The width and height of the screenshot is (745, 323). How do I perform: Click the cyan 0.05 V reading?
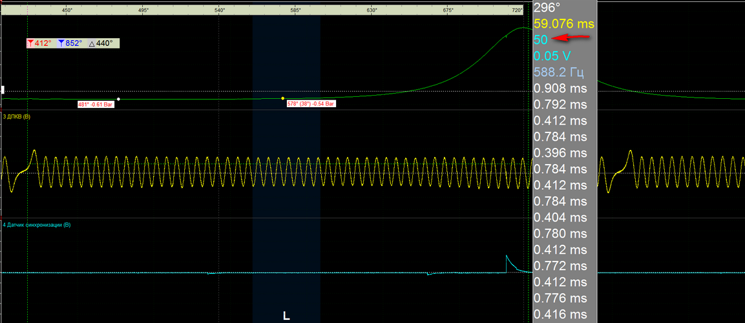tap(552, 56)
